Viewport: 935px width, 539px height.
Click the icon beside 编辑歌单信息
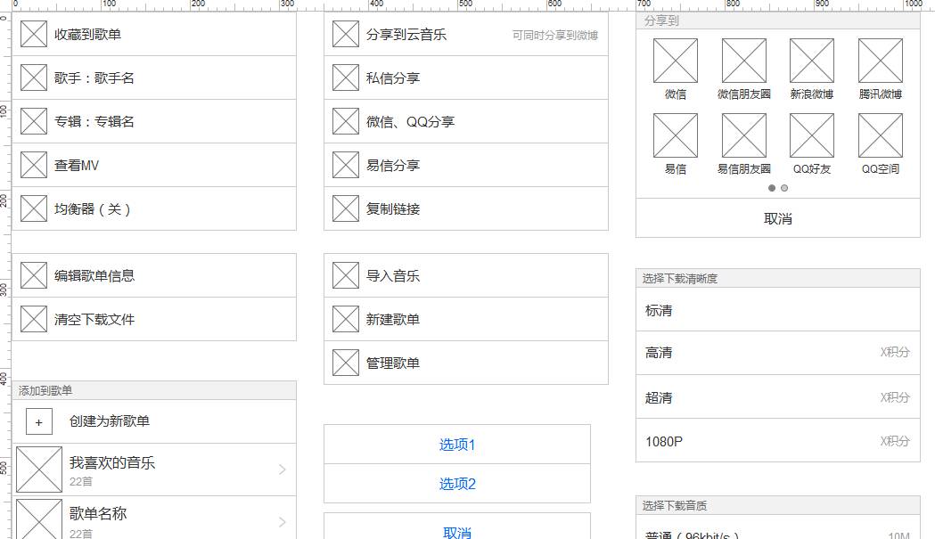coord(33,275)
